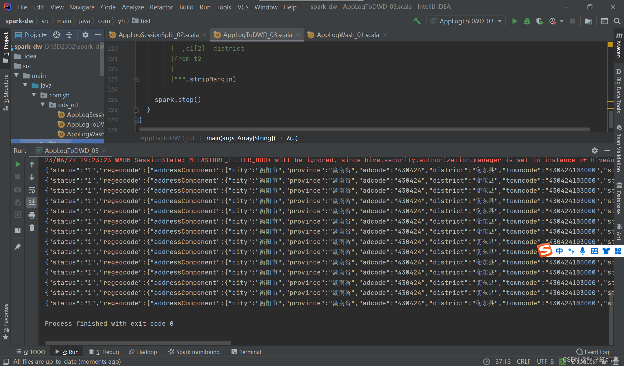624x366 pixels.
Task: Toggle the Structure tool window
Action: pyautogui.click(x=6, y=92)
